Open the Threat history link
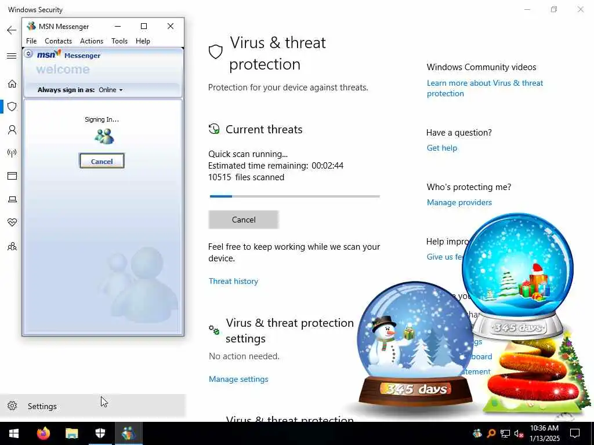594x445 pixels. coord(233,281)
